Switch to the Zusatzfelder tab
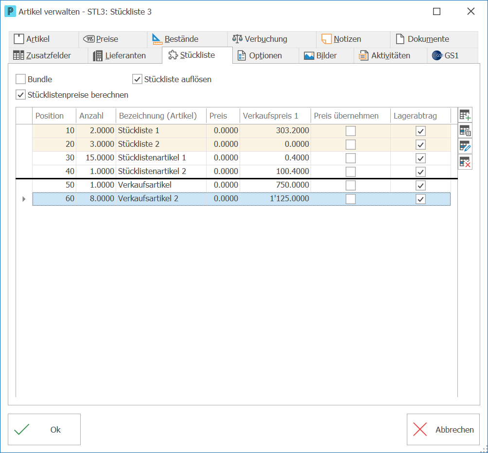 pyautogui.click(x=48, y=56)
